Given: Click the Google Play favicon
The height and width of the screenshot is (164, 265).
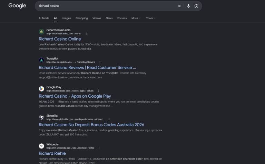Looking at the screenshot, I should [x=41, y=89].
